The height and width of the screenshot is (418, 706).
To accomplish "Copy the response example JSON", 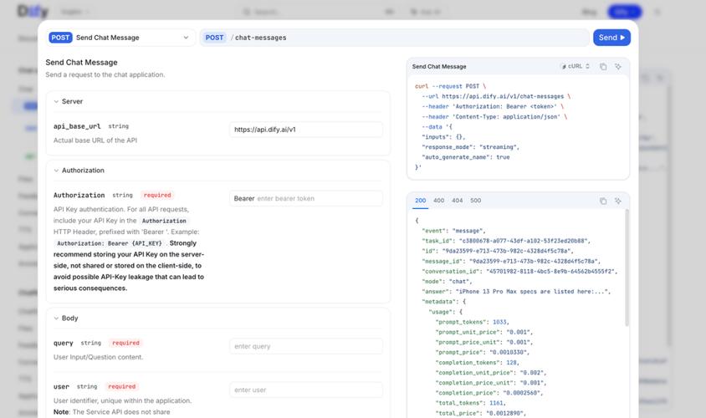I will (602, 201).
